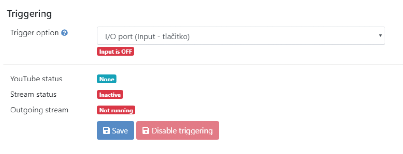Click the "Stream status" label
The image size is (403, 154).
coord(33,95)
